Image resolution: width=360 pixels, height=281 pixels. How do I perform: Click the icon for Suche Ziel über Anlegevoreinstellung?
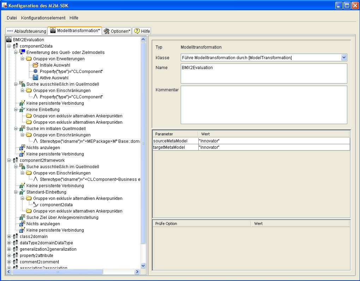point(22,218)
